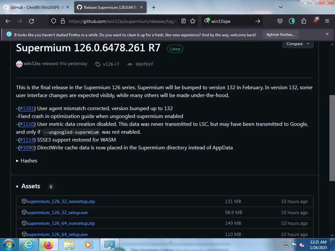Open issue #1090 link
335x251 pixels.
click(x=27, y=148)
